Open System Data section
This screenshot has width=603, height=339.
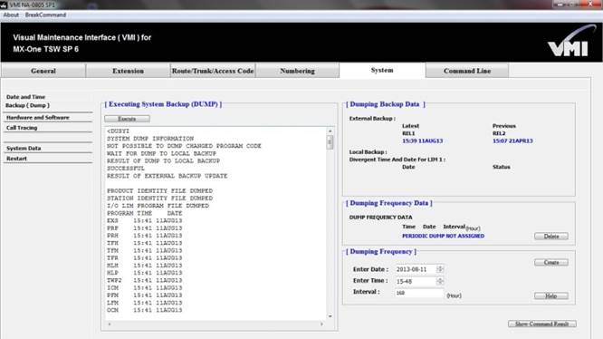[x=24, y=148]
